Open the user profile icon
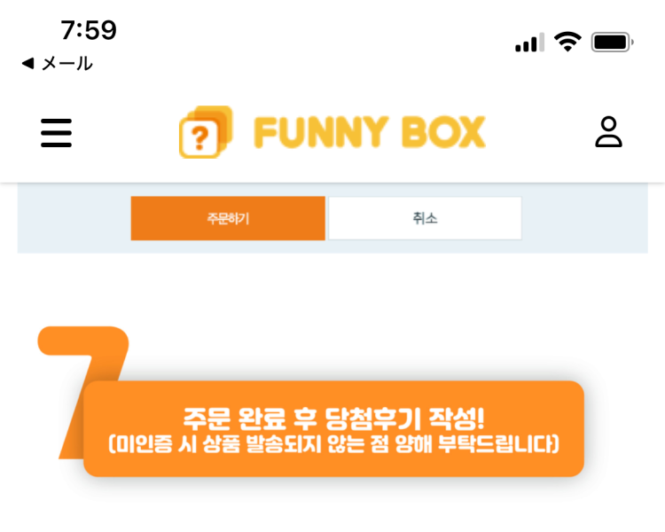The image size is (665, 532). coord(608,132)
